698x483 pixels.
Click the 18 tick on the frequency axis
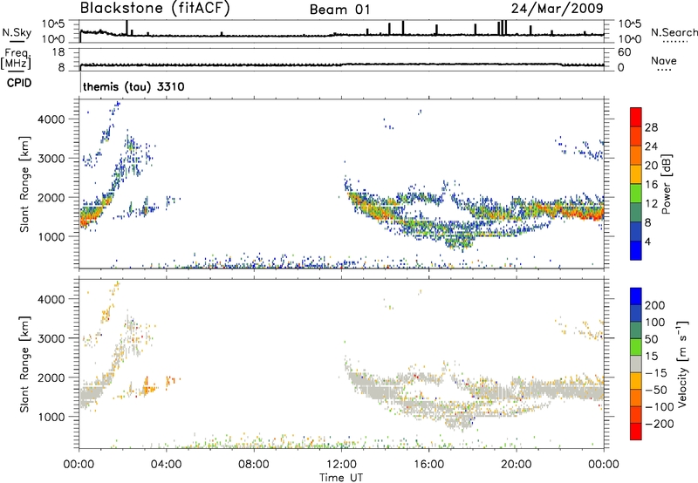click(58, 52)
